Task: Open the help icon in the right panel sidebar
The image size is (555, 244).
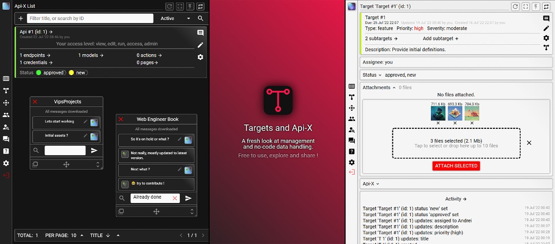Action: [x=351, y=151]
